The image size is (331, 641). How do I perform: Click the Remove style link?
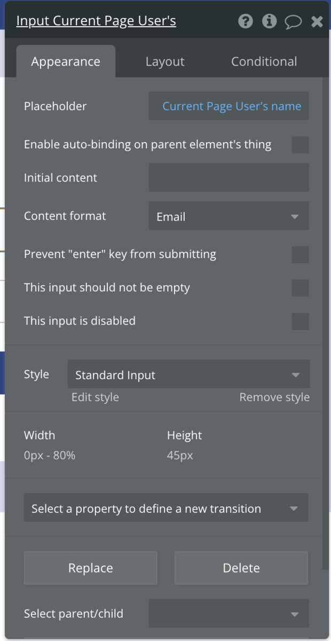click(x=274, y=397)
